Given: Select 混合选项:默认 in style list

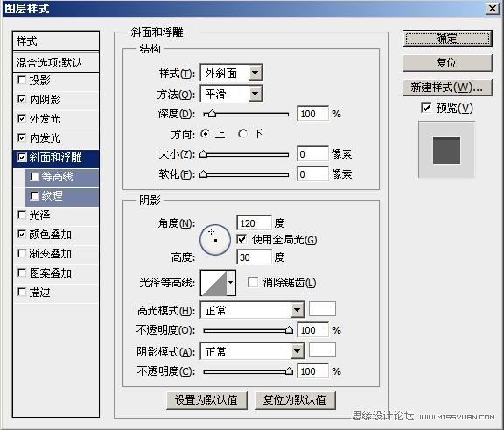Looking at the screenshot, I should point(56,62).
